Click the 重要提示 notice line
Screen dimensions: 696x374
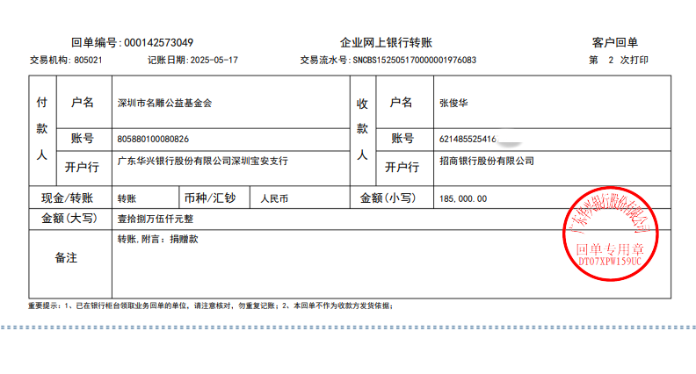210,306
